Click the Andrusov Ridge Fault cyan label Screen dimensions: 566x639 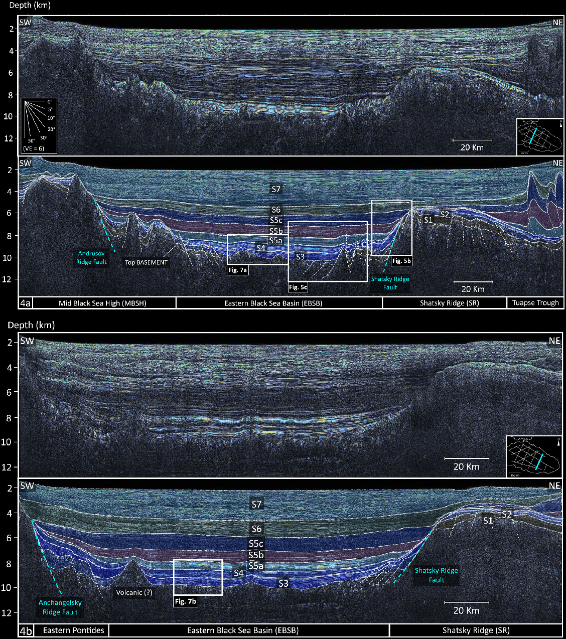coord(91,258)
